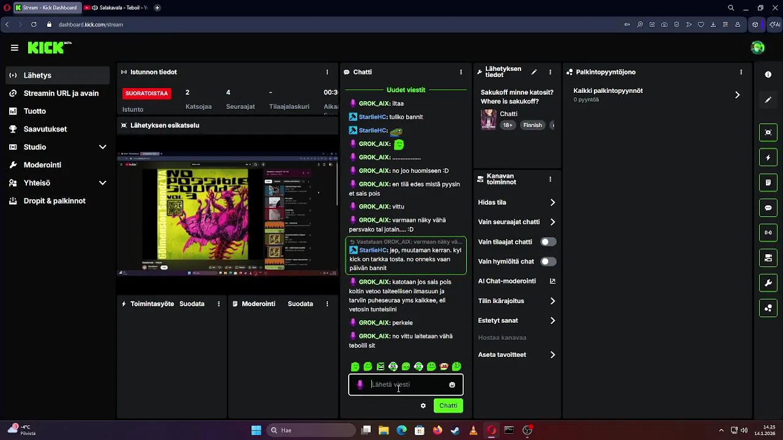Open Toimintasyöte panel three-dot menu
The image size is (783, 440).
(x=219, y=304)
